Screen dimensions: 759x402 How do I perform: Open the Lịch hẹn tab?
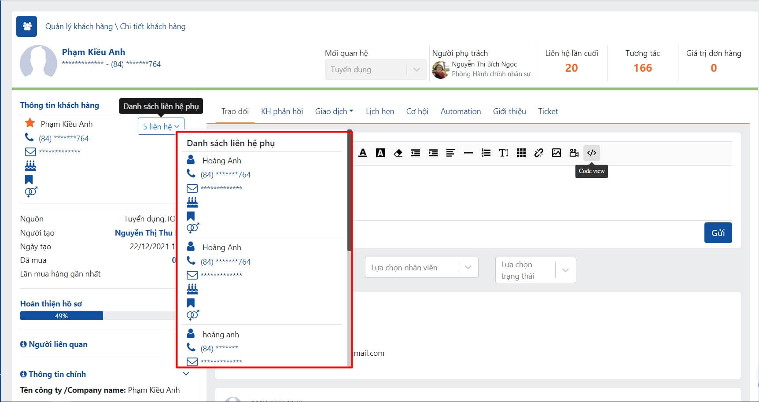pyautogui.click(x=380, y=111)
